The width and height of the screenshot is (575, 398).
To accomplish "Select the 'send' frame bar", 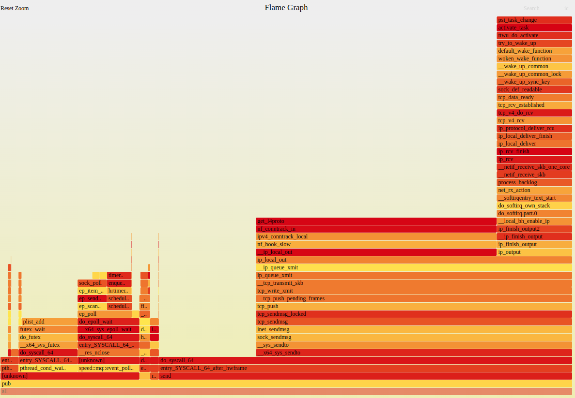I will coord(365,376).
